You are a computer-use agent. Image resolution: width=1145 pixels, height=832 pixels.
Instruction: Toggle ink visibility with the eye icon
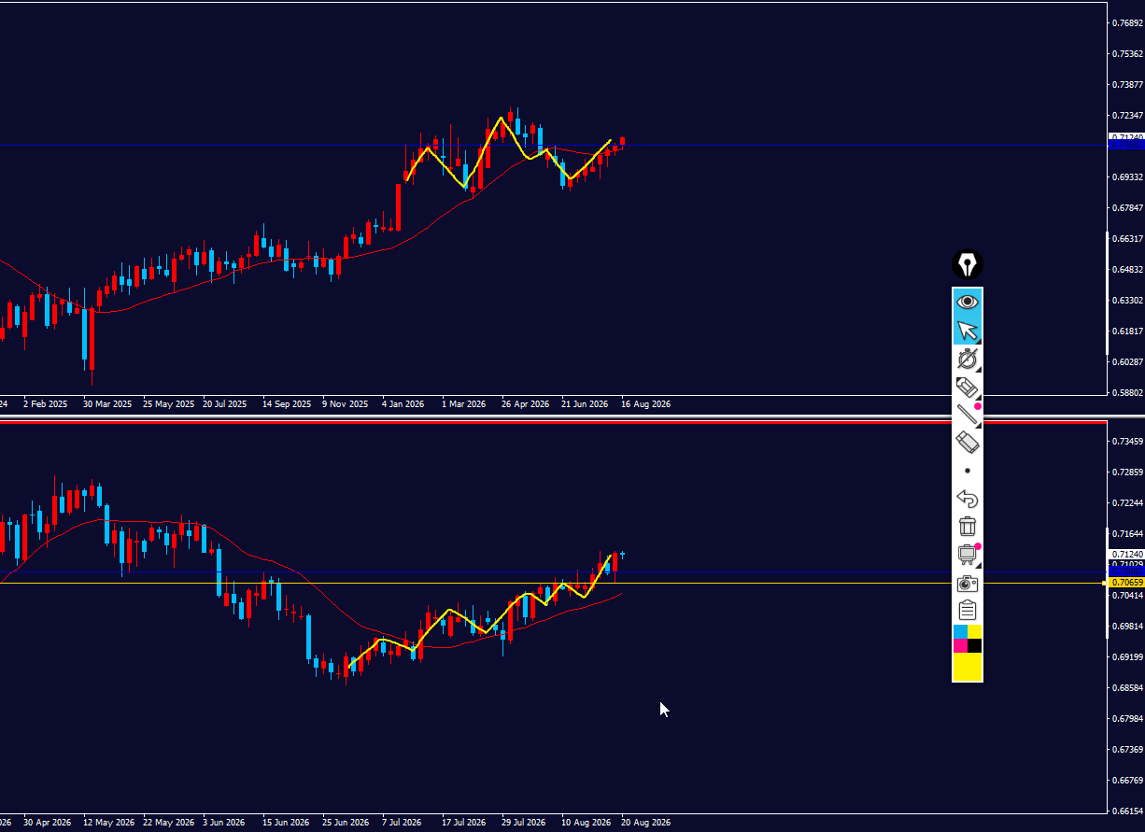click(968, 302)
